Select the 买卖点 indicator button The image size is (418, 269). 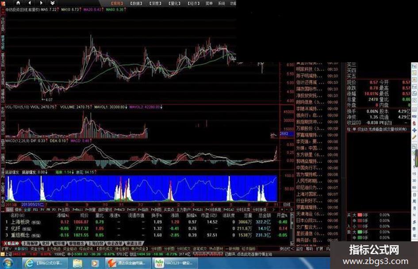pyautogui.click(x=169, y=210)
